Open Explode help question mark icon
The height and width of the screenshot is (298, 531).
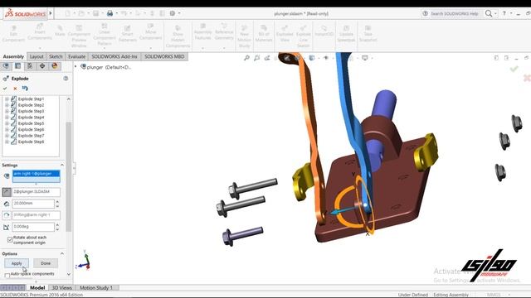(66, 79)
